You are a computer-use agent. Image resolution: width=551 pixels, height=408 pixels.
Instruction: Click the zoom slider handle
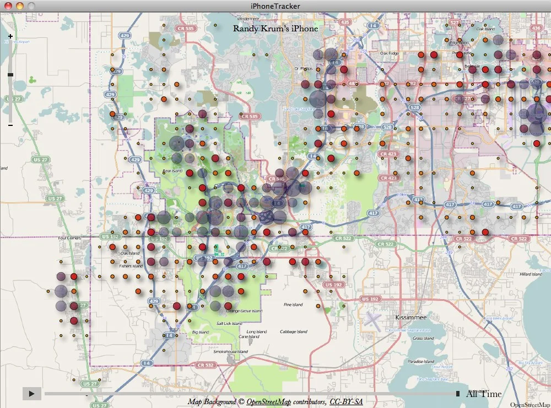10,75
